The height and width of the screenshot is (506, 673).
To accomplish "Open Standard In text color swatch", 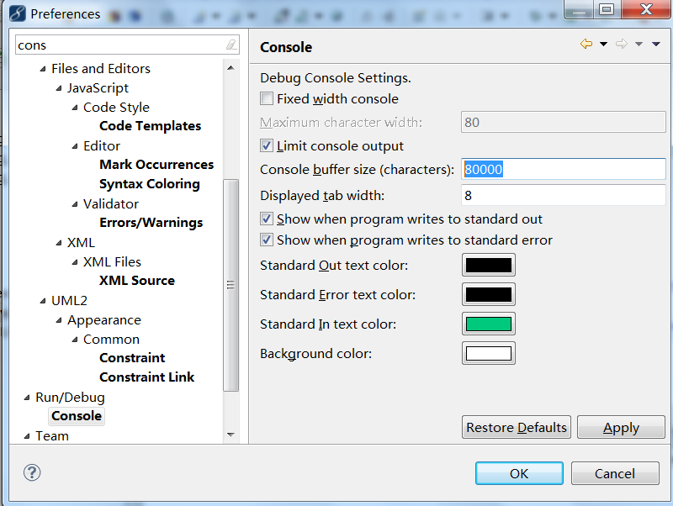I will click(x=489, y=324).
